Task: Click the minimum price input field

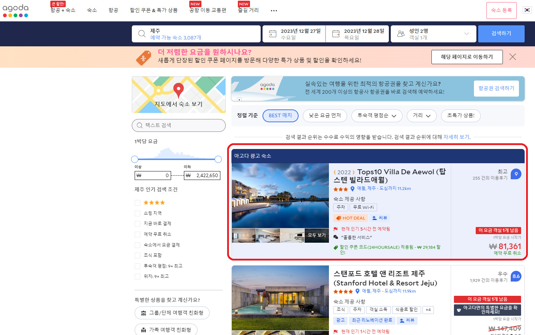Action: point(153,175)
